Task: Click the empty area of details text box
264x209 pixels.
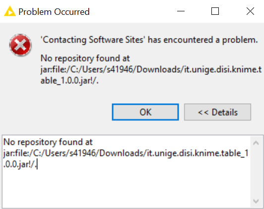Action: 126,189
